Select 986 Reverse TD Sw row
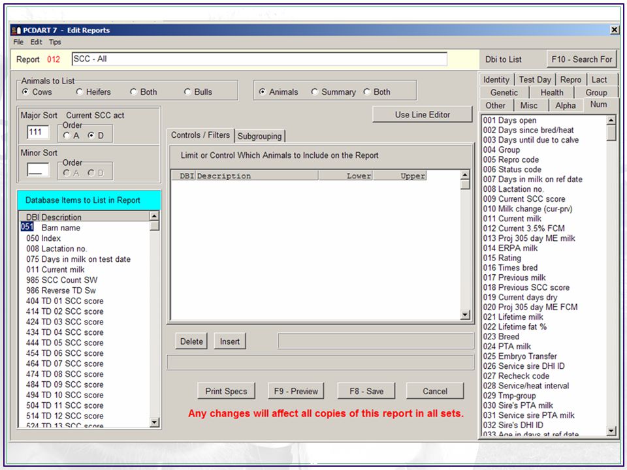This screenshot has height=470, width=627. click(x=84, y=290)
